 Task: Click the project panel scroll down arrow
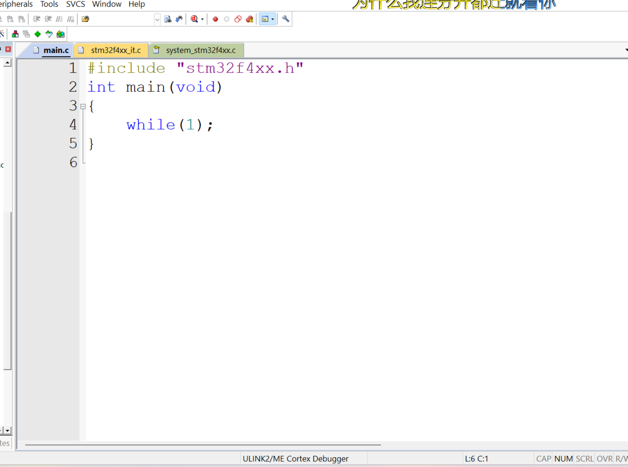(8, 430)
